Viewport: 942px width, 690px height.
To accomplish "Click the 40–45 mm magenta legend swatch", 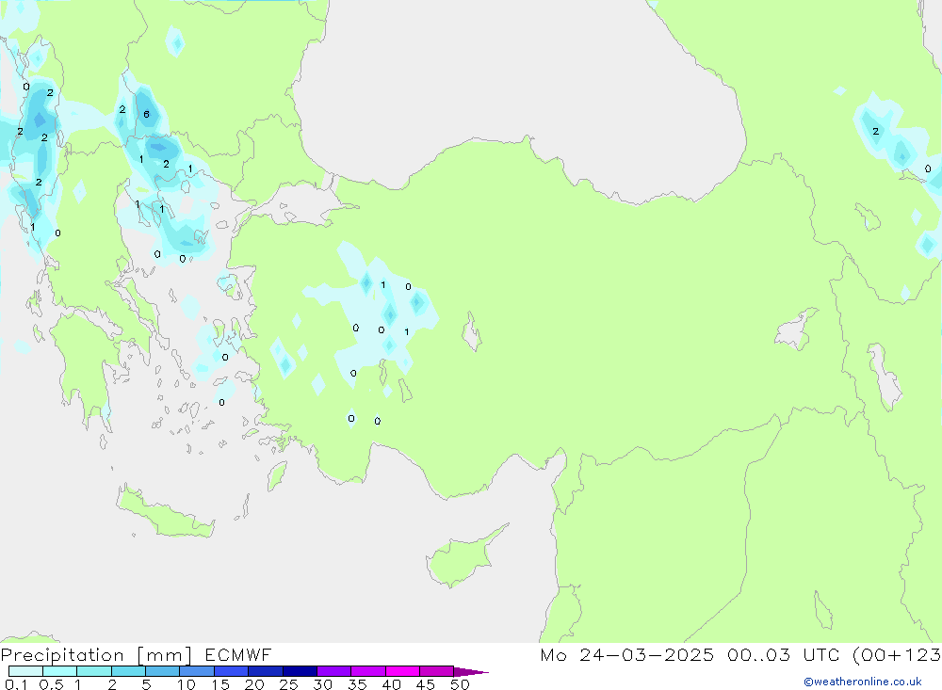I will pos(402,671).
